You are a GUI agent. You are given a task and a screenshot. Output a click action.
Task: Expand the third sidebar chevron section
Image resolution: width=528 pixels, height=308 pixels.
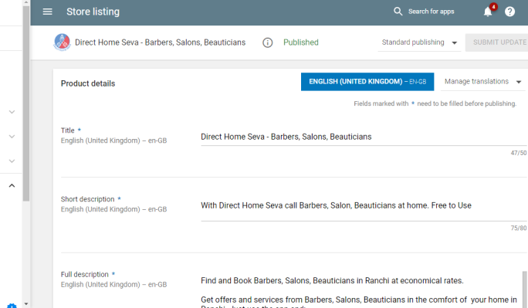click(12, 161)
